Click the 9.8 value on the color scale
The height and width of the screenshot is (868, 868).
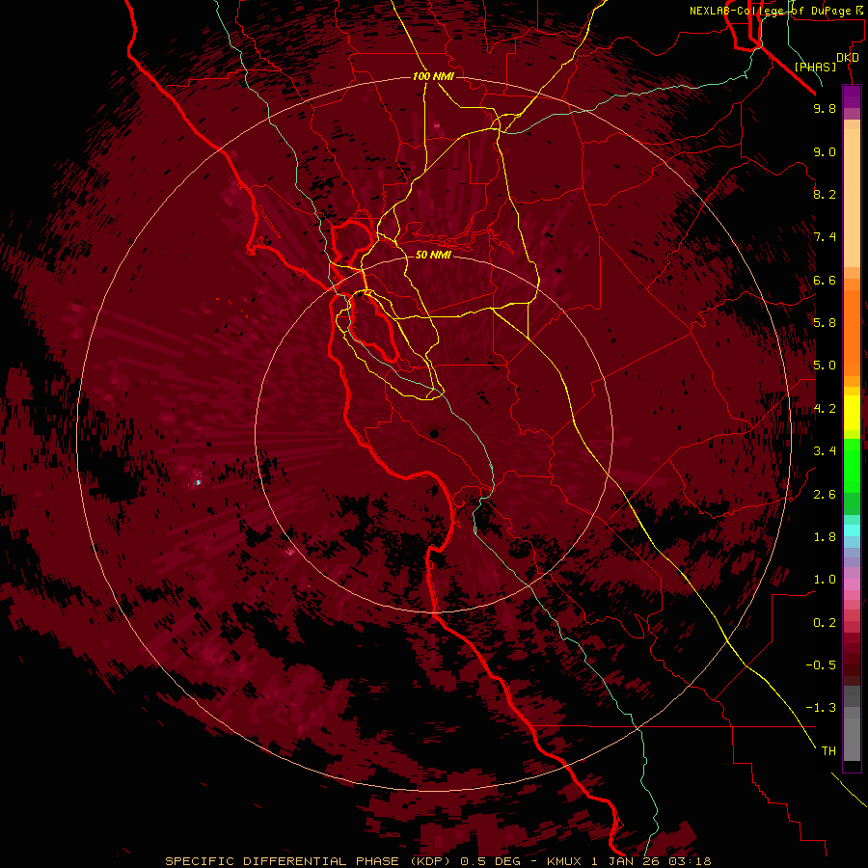[x=825, y=108]
